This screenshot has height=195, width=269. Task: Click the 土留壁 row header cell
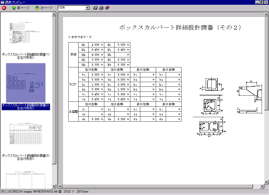[x=74, y=112]
